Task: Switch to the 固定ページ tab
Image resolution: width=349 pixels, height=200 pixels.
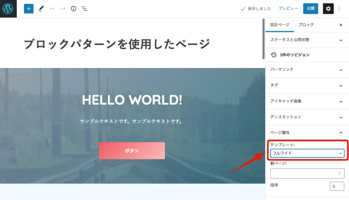Action: tap(279, 25)
